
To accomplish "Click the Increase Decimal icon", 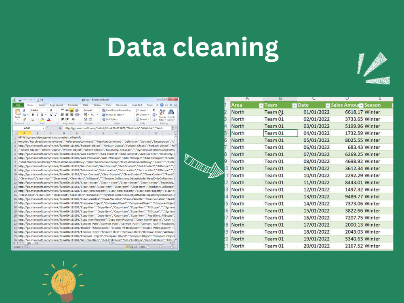I will point(86,119).
